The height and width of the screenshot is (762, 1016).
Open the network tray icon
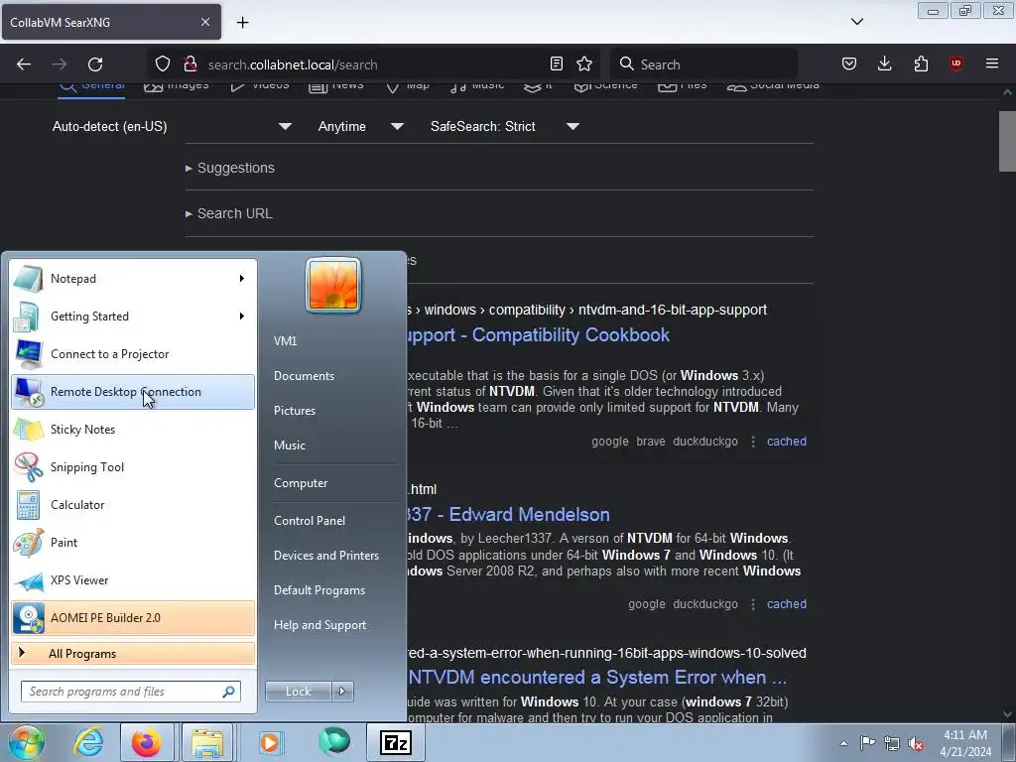[892, 743]
